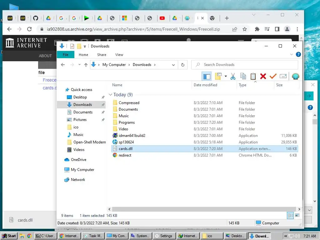The height and width of the screenshot is (240, 320).
Task: Click the Paste clipboard icon
Action: pyautogui.click(x=253, y=76)
